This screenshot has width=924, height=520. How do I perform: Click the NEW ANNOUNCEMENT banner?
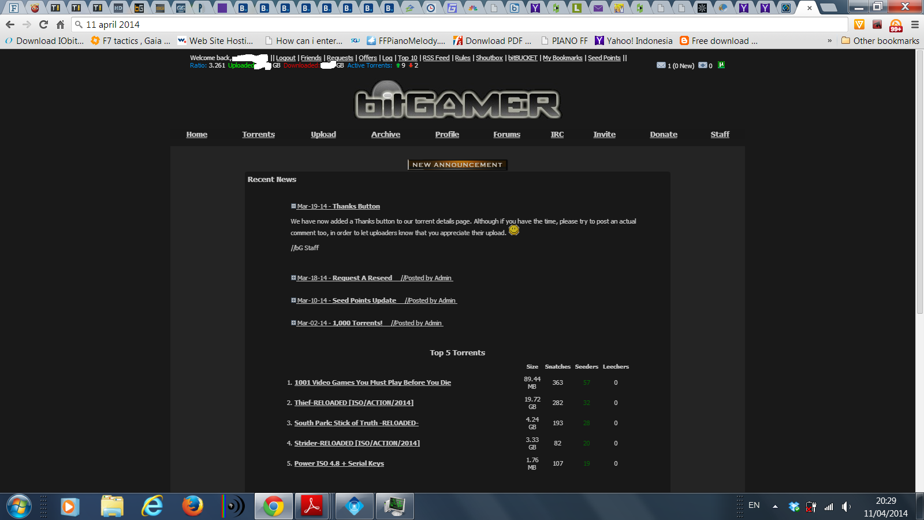coord(457,165)
